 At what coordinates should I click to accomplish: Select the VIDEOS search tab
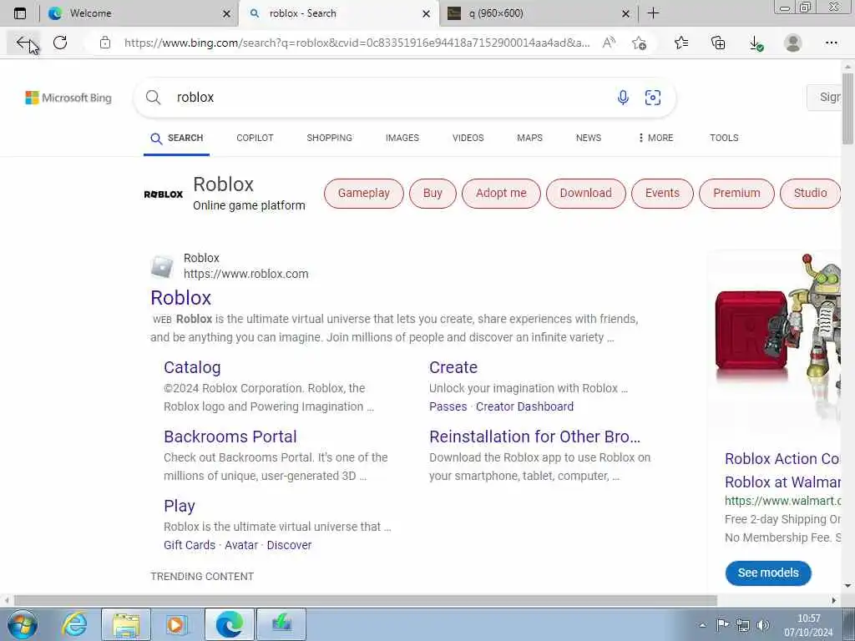pos(468,138)
